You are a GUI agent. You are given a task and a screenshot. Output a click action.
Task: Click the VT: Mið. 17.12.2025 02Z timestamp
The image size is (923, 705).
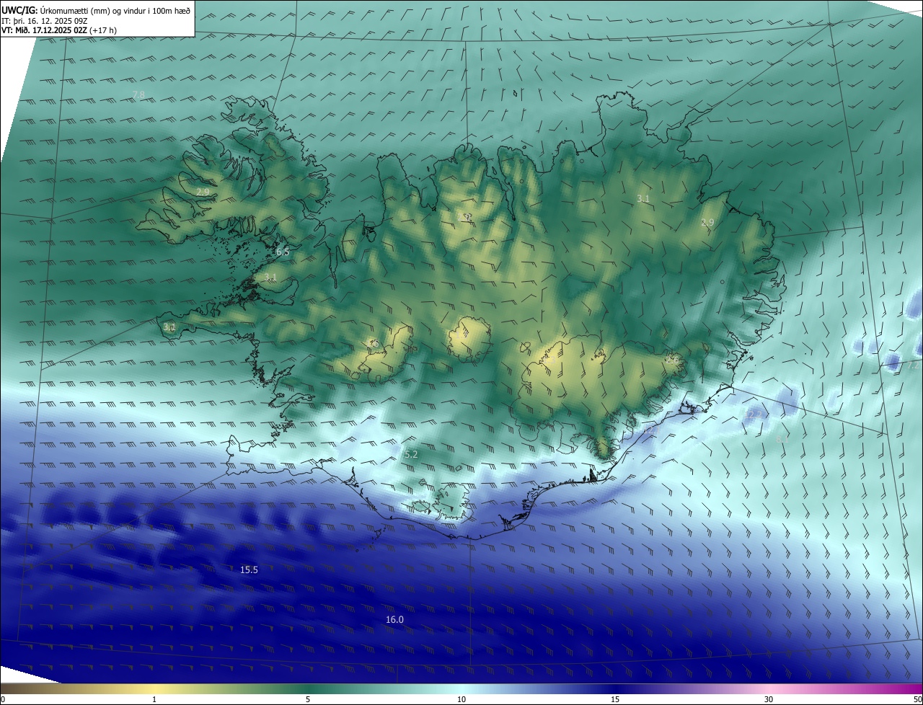(x=45, y=30)
